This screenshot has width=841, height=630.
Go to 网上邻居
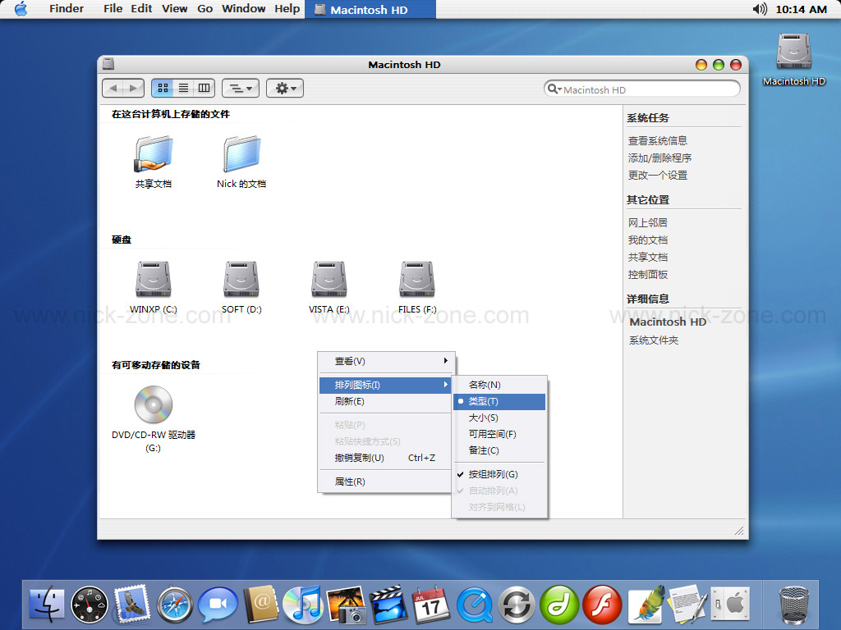click(x=648, y=223)
